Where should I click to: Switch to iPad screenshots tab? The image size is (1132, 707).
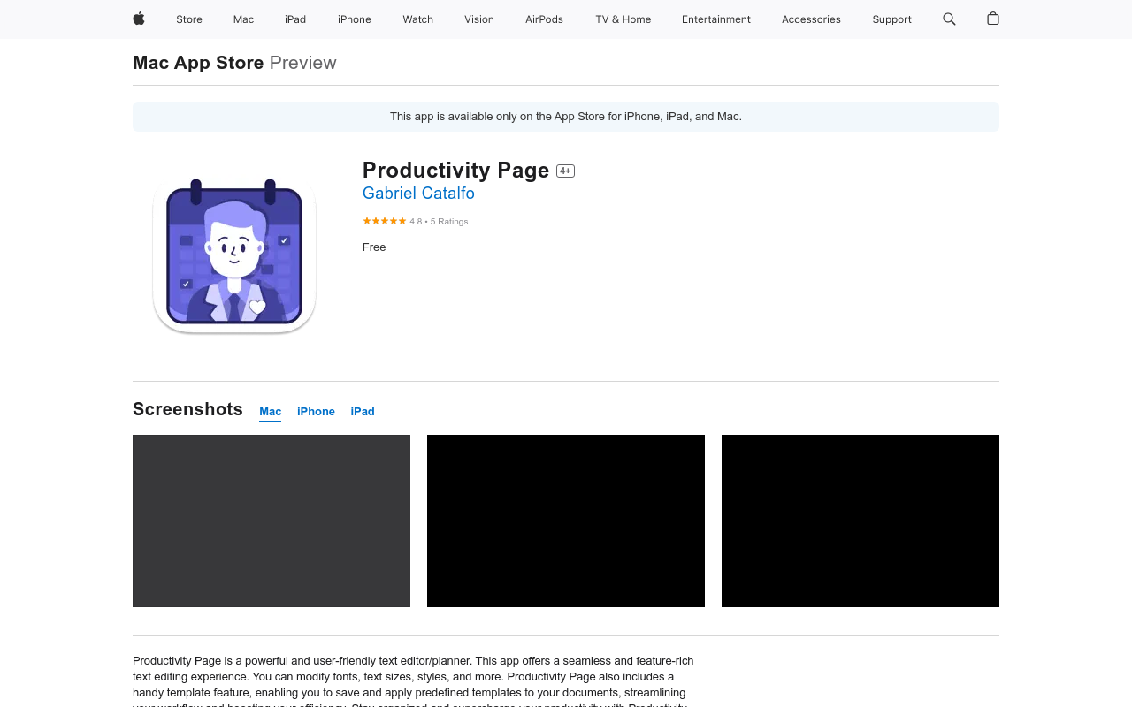tap(363, 412)
